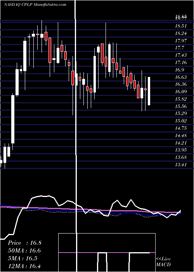194x272 pixels.
Task: Click the 17.7 price axis label
Action: (x=180, y=48)
